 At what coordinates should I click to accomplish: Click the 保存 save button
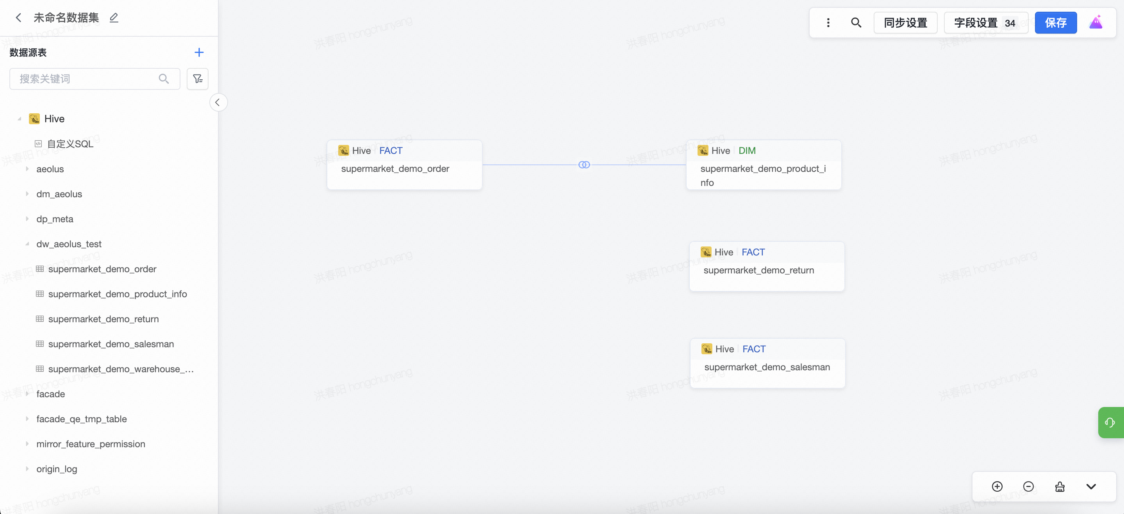point(1055,23)
